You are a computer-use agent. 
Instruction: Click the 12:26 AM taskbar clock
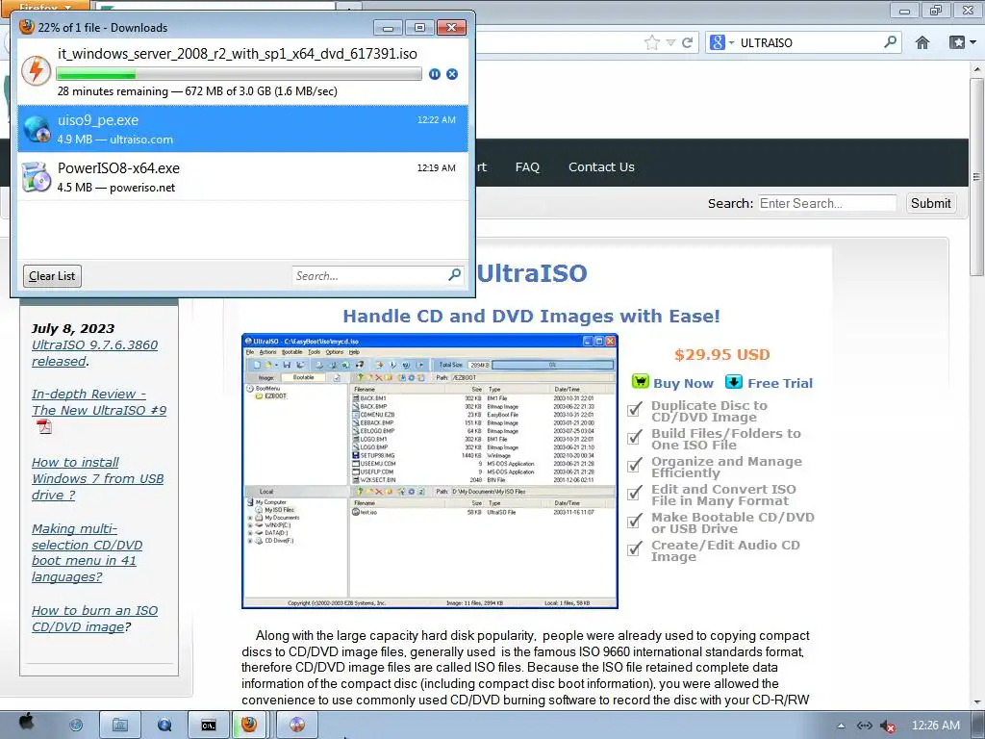tap(936, 726)
